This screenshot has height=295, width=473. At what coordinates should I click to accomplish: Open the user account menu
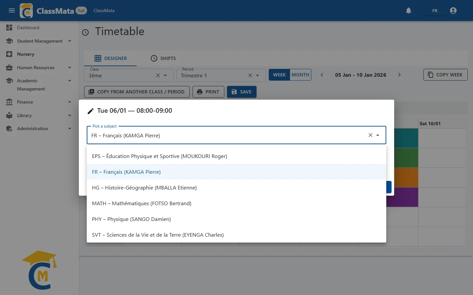pos(453,10)
